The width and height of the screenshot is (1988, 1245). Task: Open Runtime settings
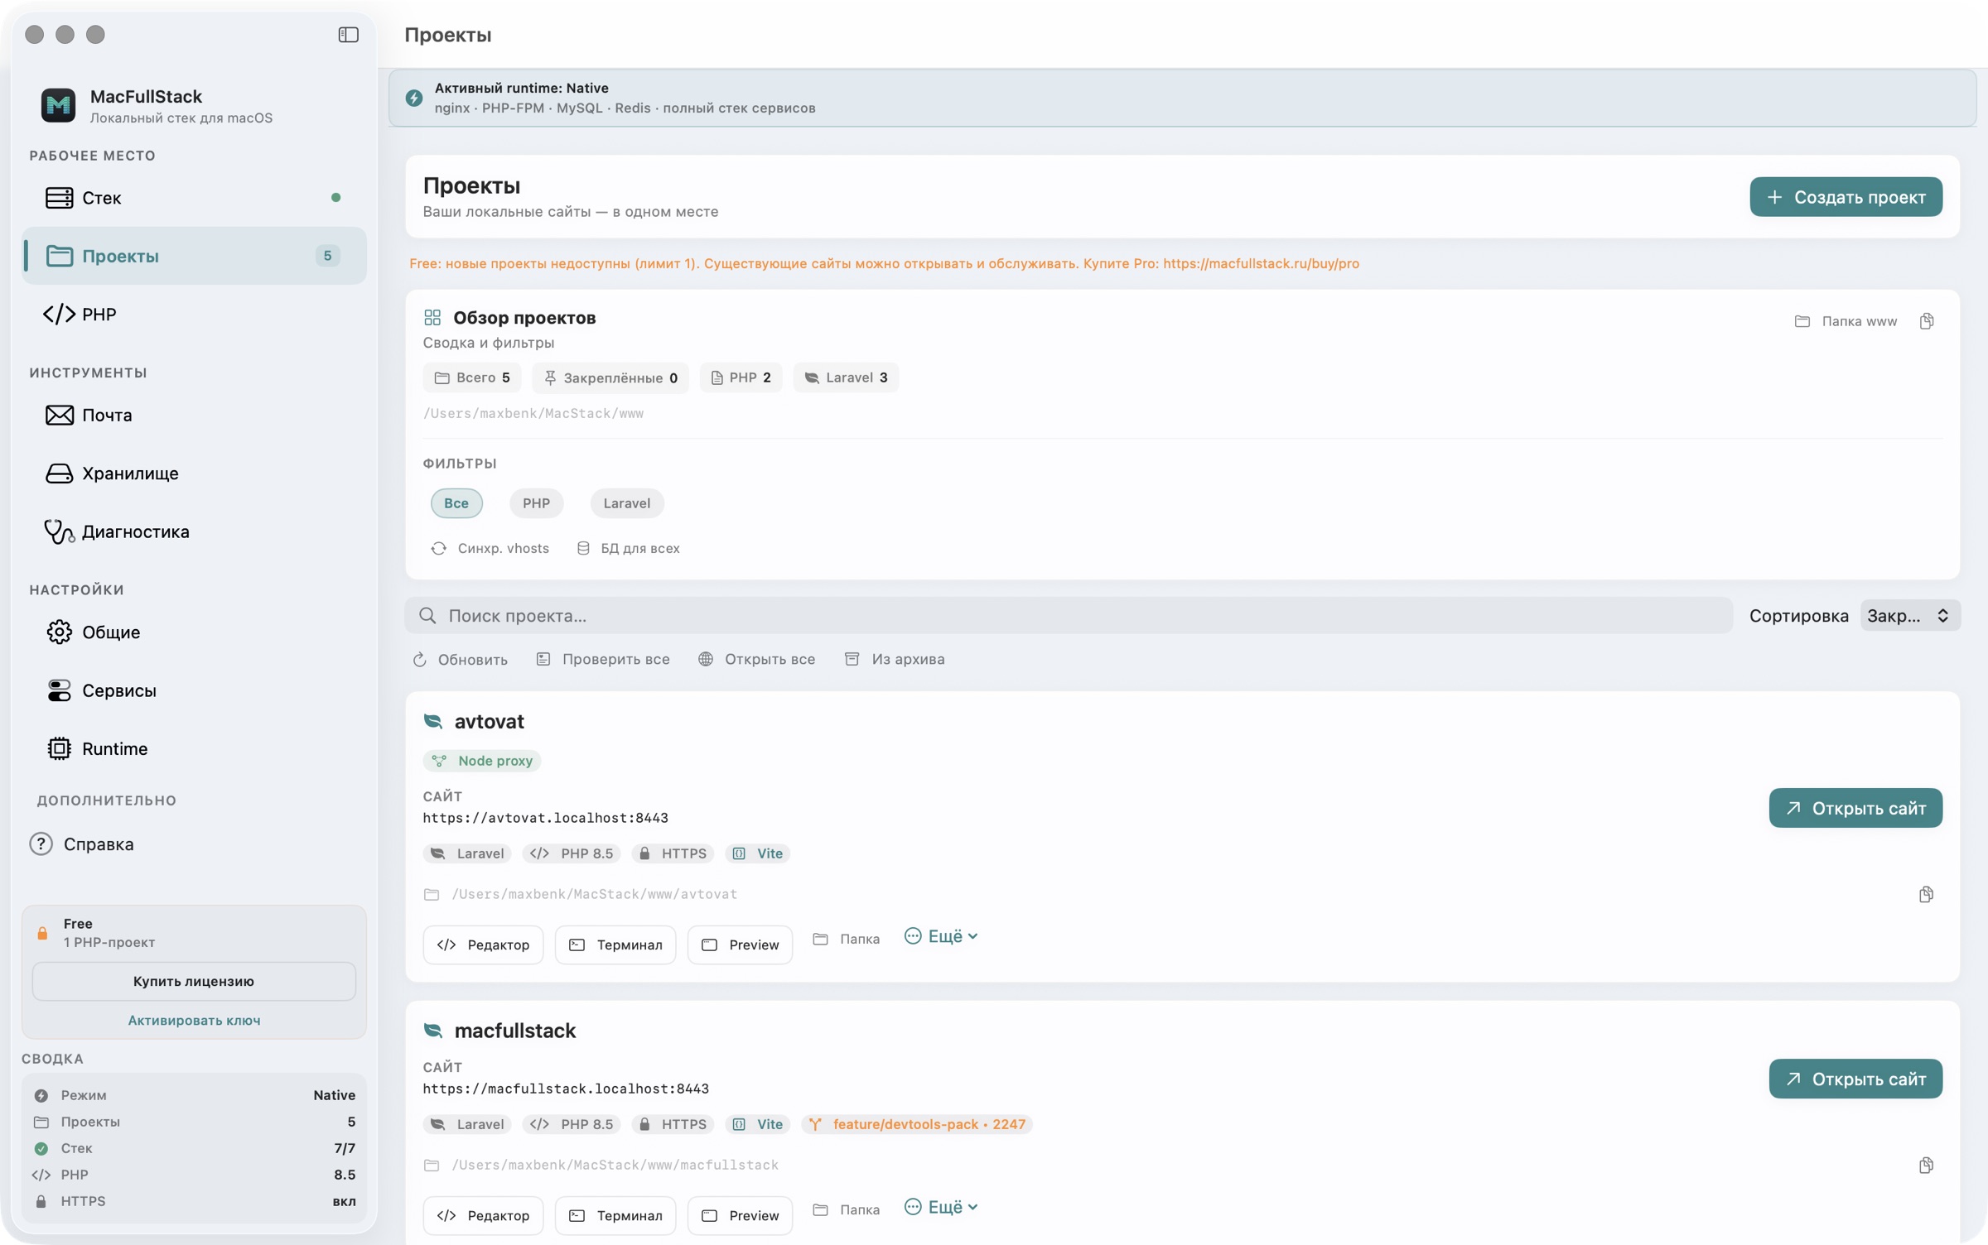point(194,748)
